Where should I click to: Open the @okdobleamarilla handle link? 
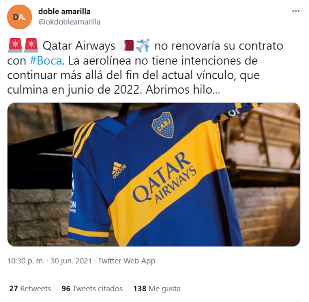[70, 22]
